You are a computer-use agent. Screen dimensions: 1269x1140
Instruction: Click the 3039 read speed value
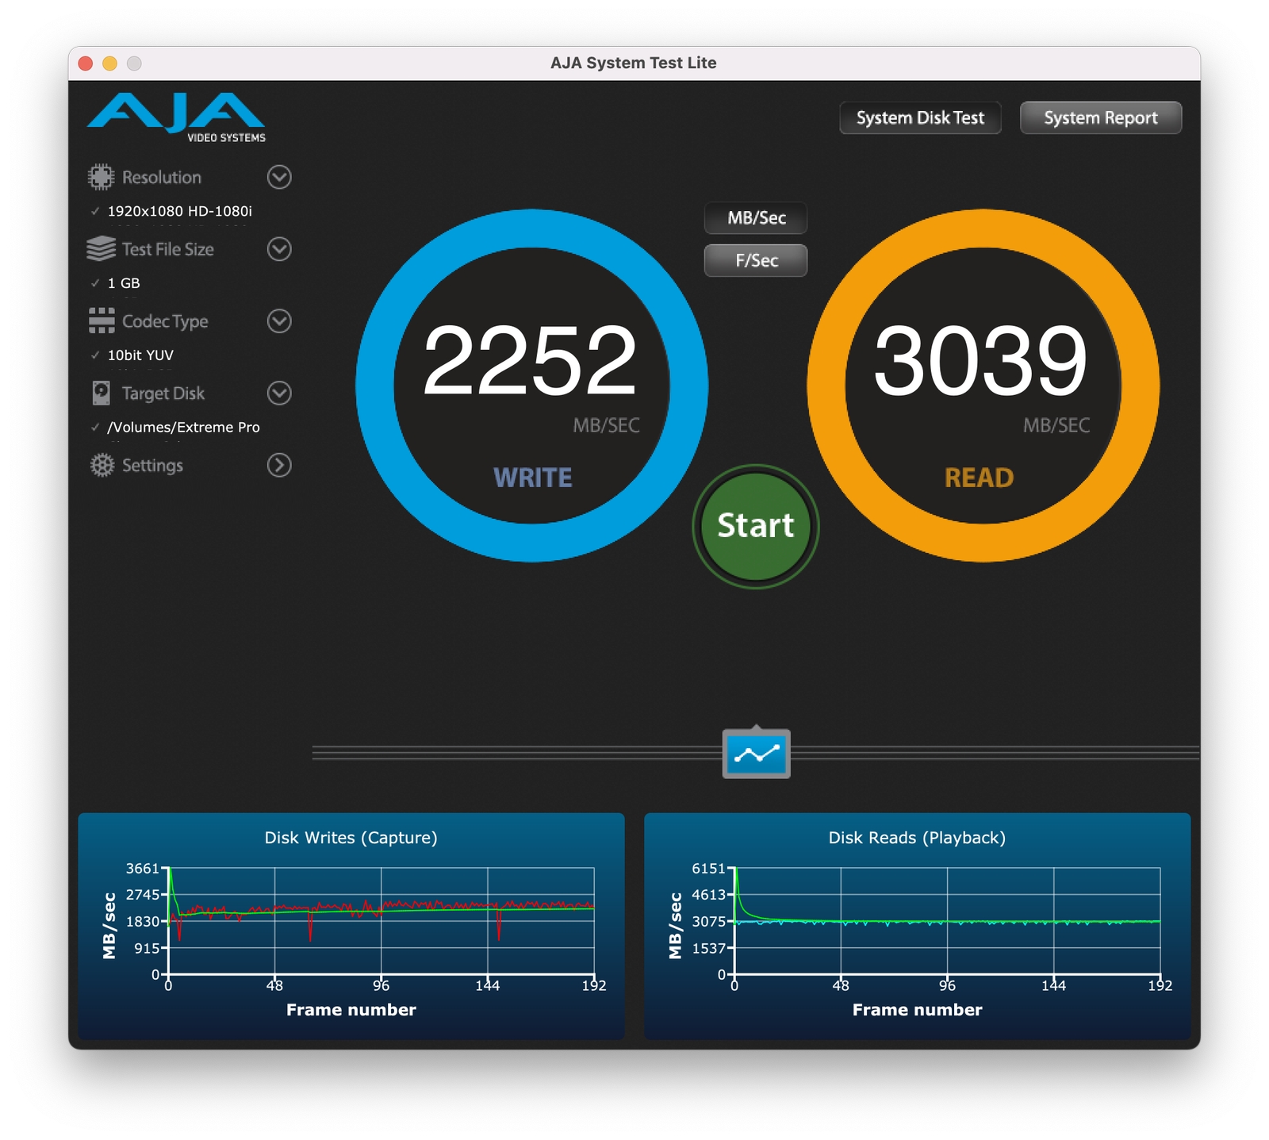click(980, 361)
